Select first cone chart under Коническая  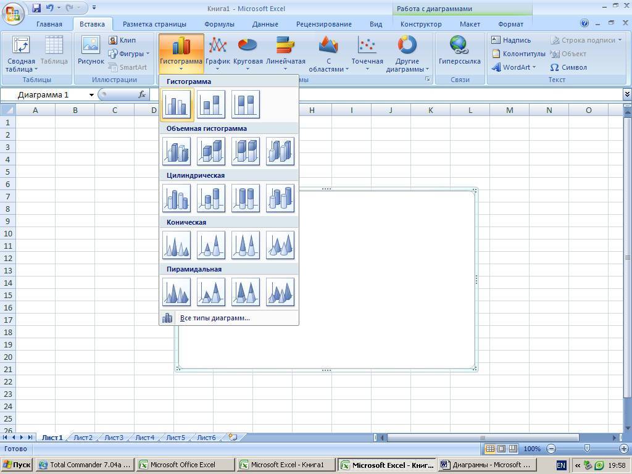tap(177, 245)
